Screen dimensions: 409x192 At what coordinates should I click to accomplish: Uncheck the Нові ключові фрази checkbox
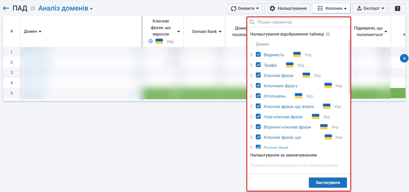click(258, 116)
